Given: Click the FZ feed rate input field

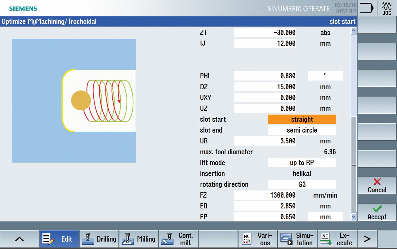Looking at the screenshot, I should 265,195.
